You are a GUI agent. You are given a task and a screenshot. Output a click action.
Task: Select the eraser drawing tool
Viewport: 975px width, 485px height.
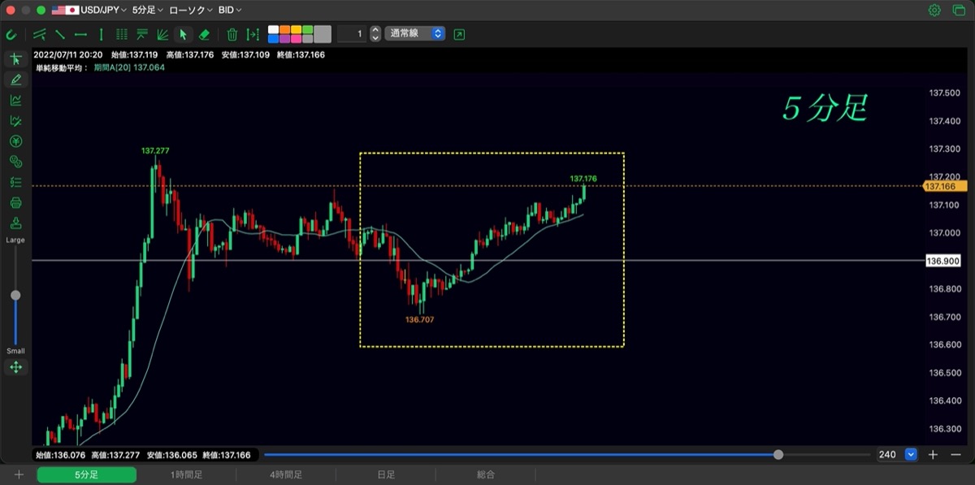[x=204, y=34]
